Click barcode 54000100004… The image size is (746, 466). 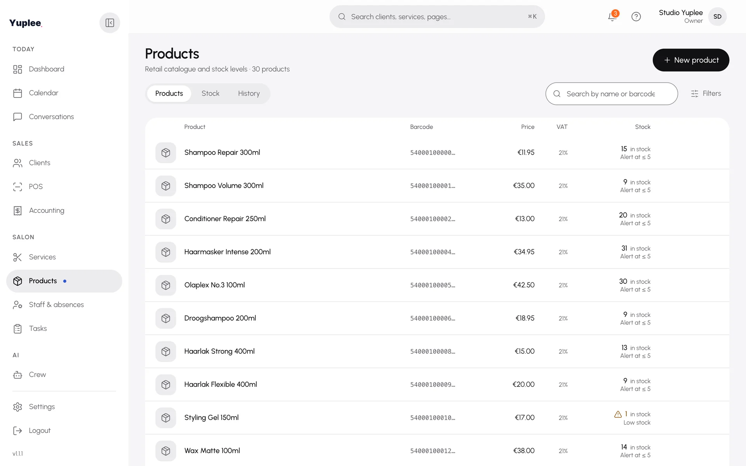click(432, 252)
